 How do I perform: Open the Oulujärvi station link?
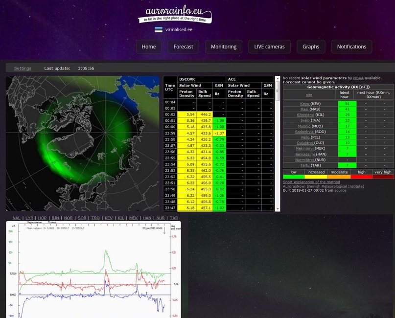coord(305,143)
